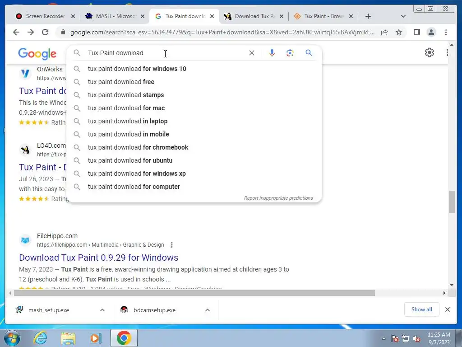Close the downloads bar
This screenshot has width=462, height=347.
[447, 309]
